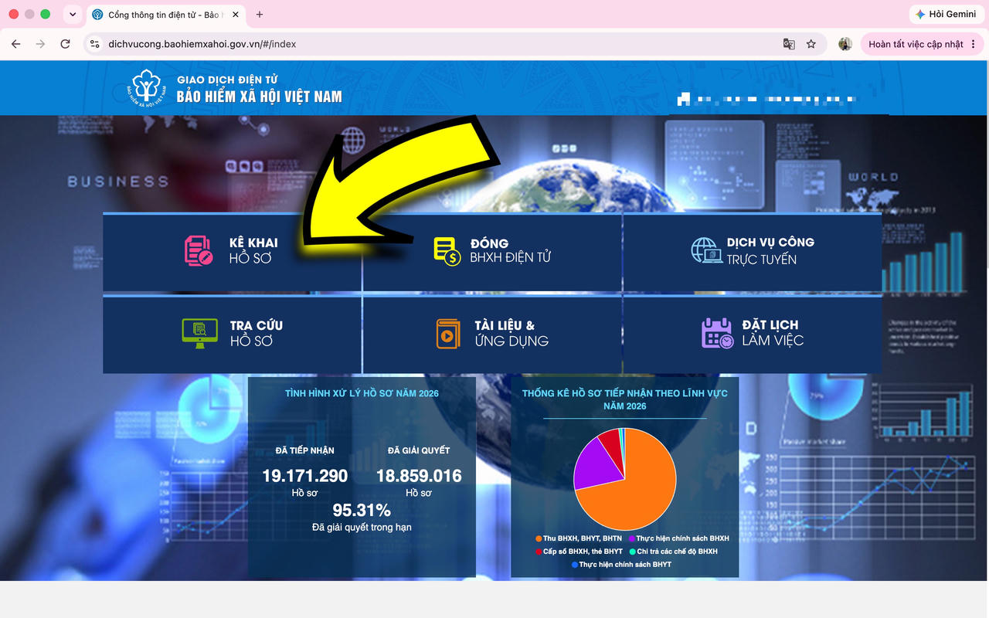Open the tab search dropdown arrow

pyautogui.click(x=72, y=15)
